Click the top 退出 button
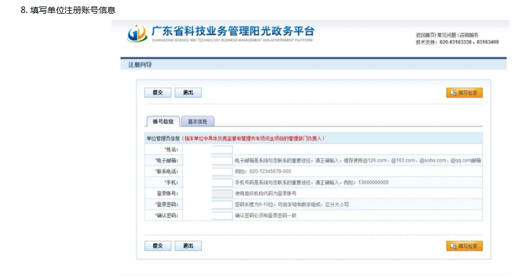528x277 pixels. (x=188, y=93)
